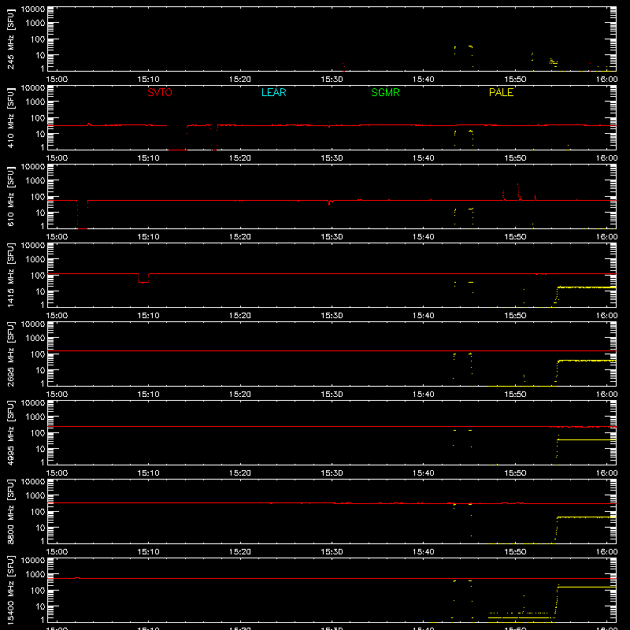630x630 pixels.
Task: Select the 8800 MHz [SFU] axis label
Action: [10, 511]
